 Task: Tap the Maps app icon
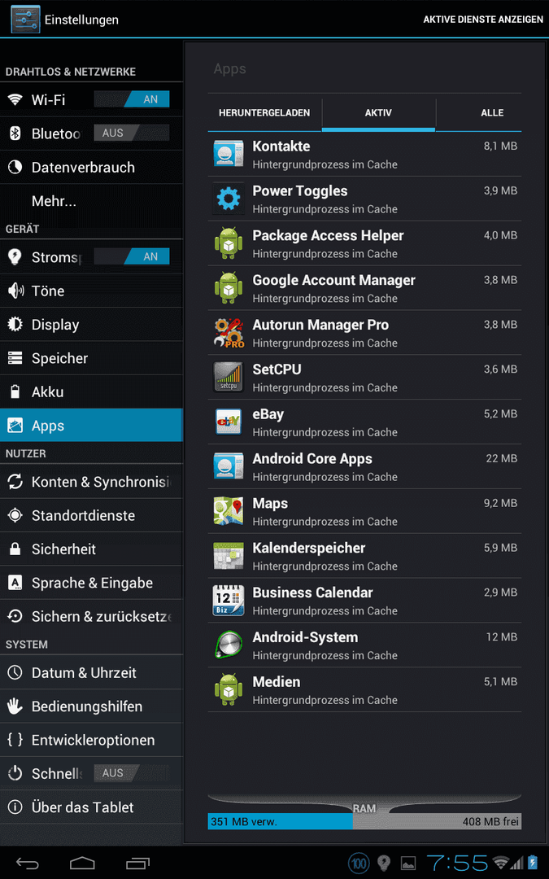click(229, 510)
